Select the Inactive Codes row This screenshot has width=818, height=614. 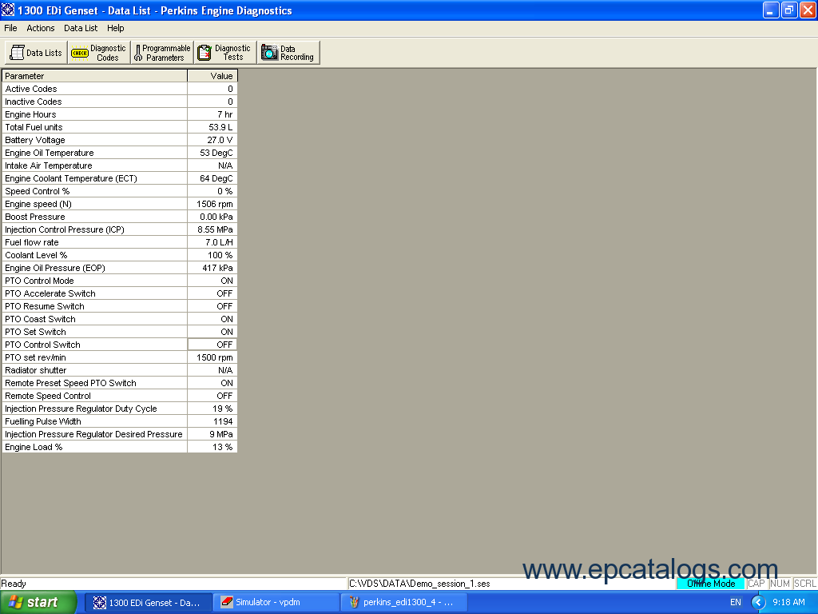pyautogui.click(x=120, y=102)
